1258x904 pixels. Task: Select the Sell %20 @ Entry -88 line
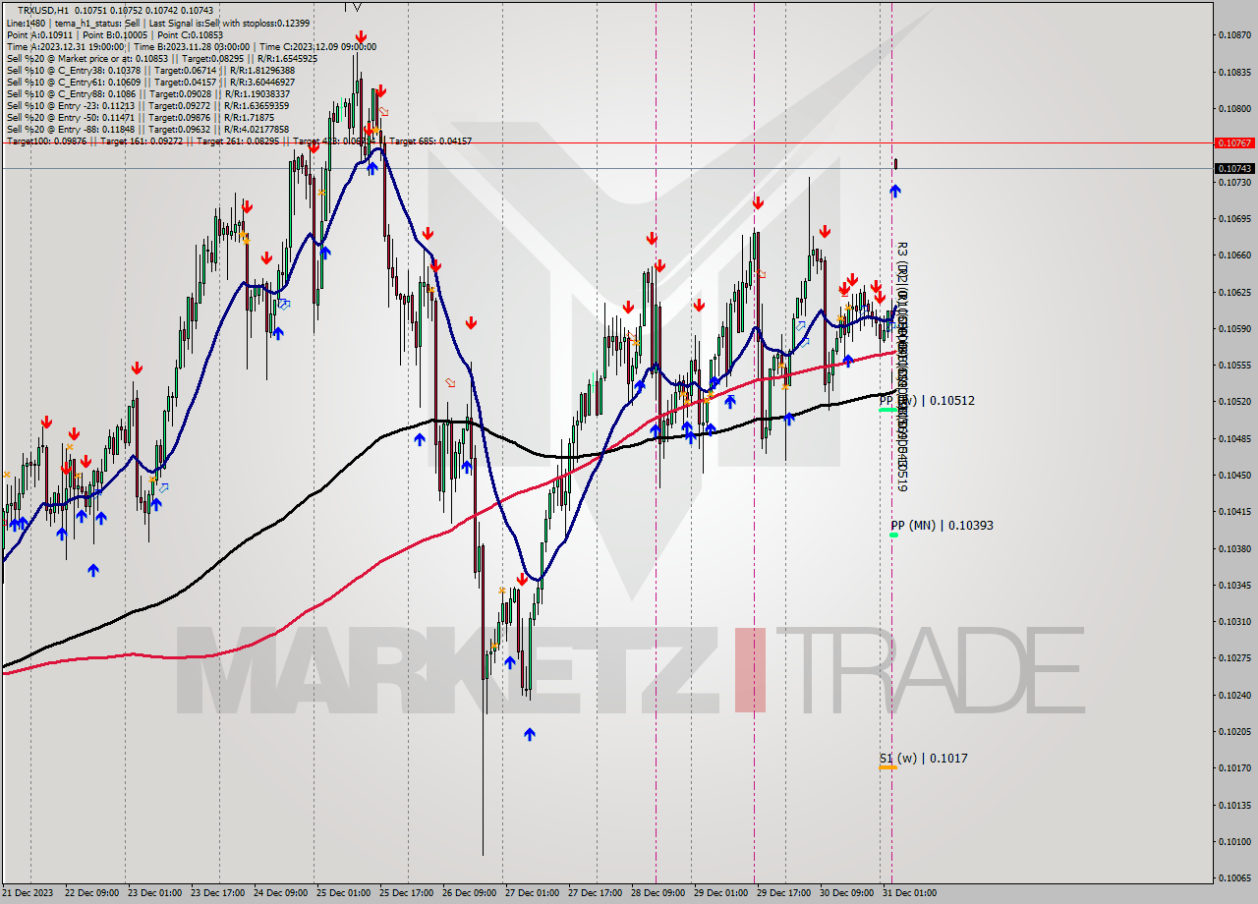pyautogui.click(x=147, y=129)
